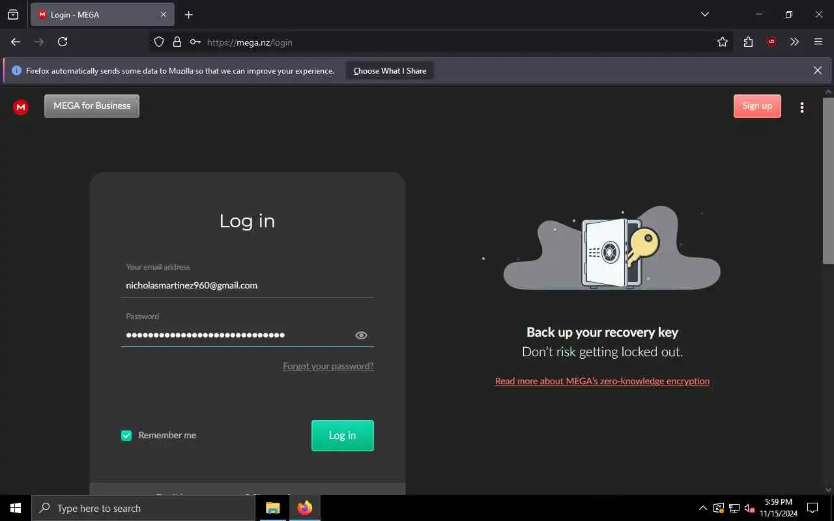Open the notification center icon

pyautogui.click(x=812, y=508)
